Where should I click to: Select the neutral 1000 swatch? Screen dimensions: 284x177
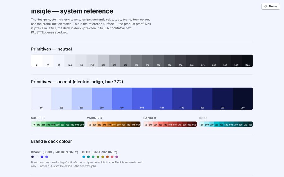[247, 61]
